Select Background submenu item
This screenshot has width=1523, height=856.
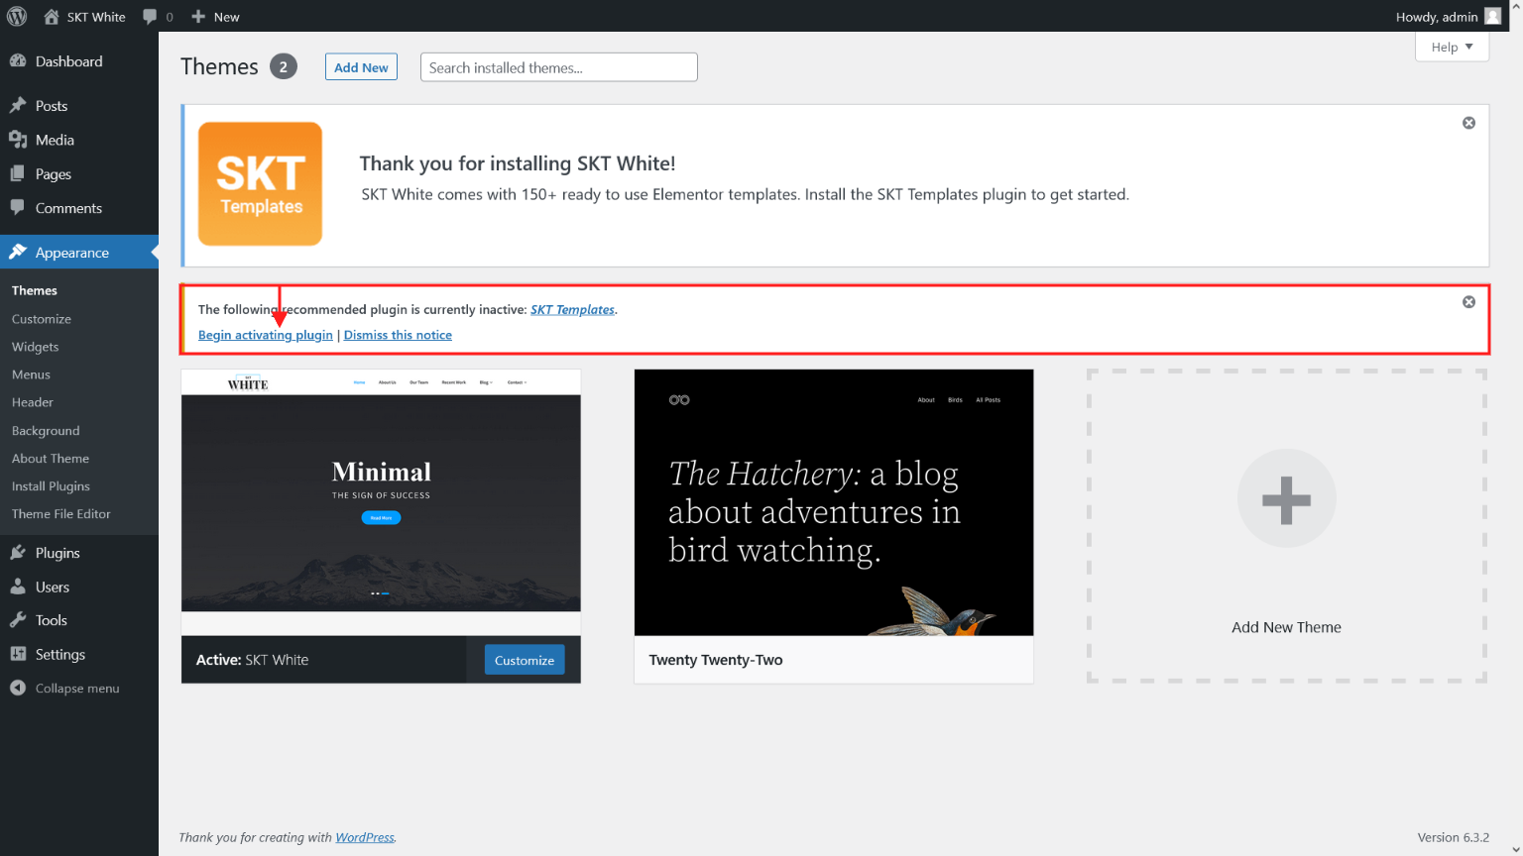46,431
